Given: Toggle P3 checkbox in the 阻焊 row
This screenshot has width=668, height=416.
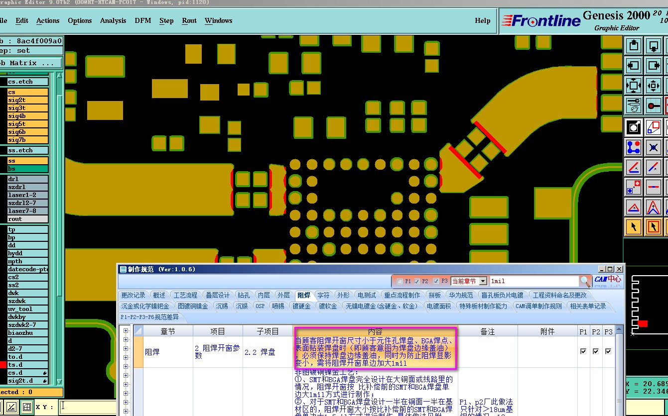Looking at the screenshot, I should point(608,351).
